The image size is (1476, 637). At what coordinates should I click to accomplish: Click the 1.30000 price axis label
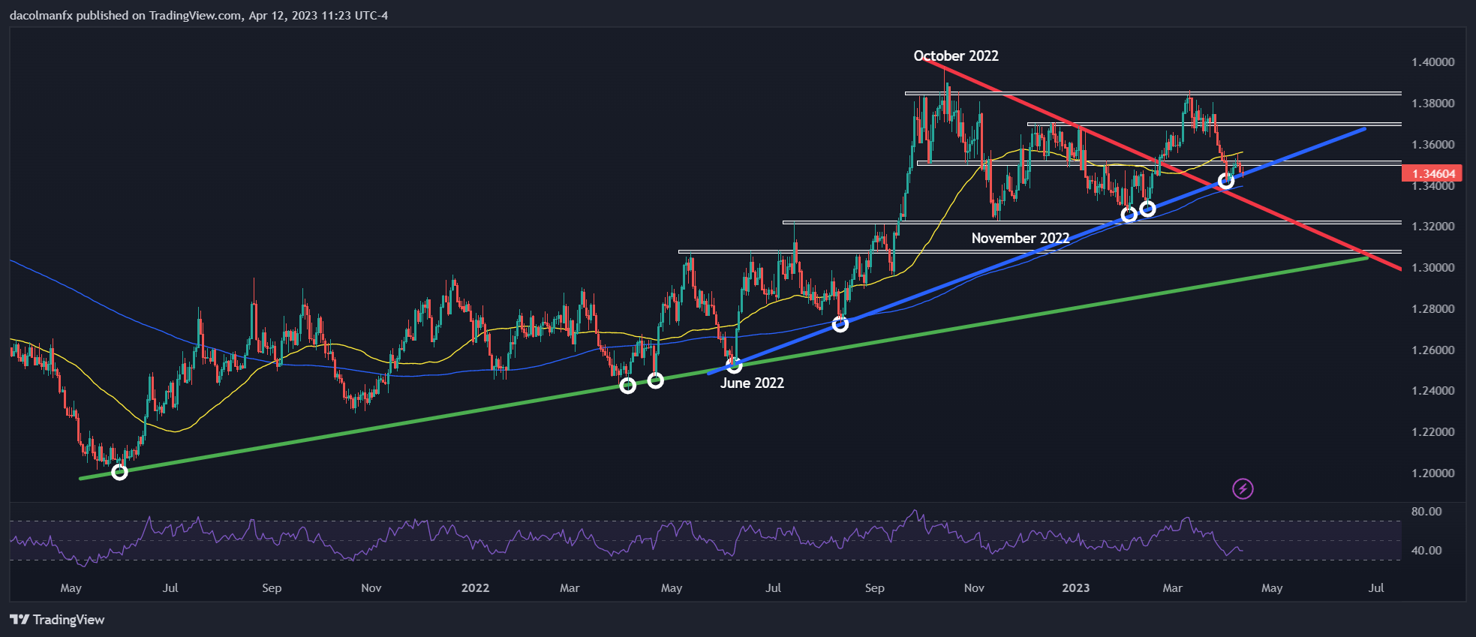1433,268
